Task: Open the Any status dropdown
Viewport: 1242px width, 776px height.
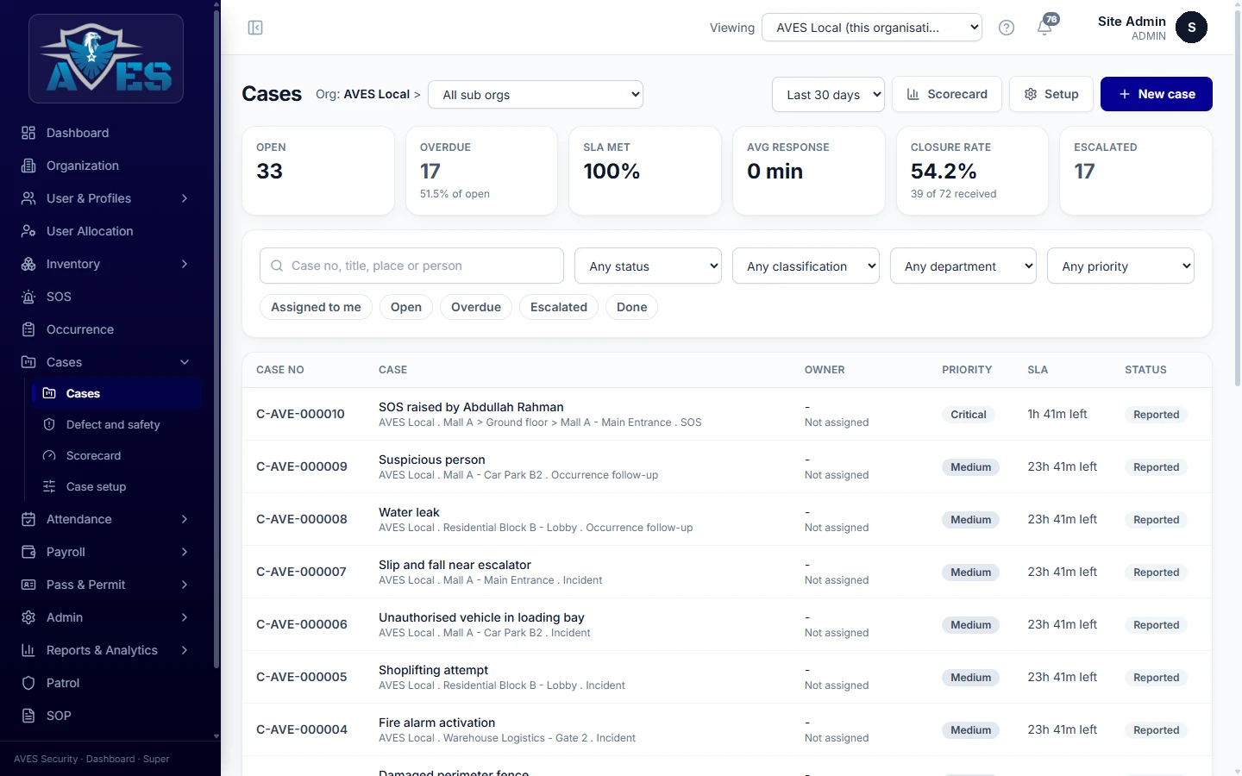Action: click(648, 266)
